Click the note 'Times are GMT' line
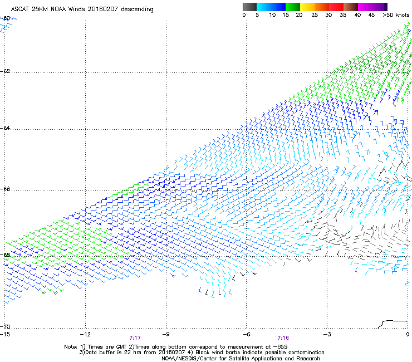 [176, 347]
